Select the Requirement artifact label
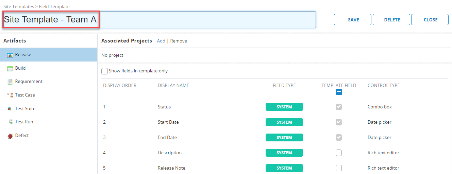 click(29, 82)
